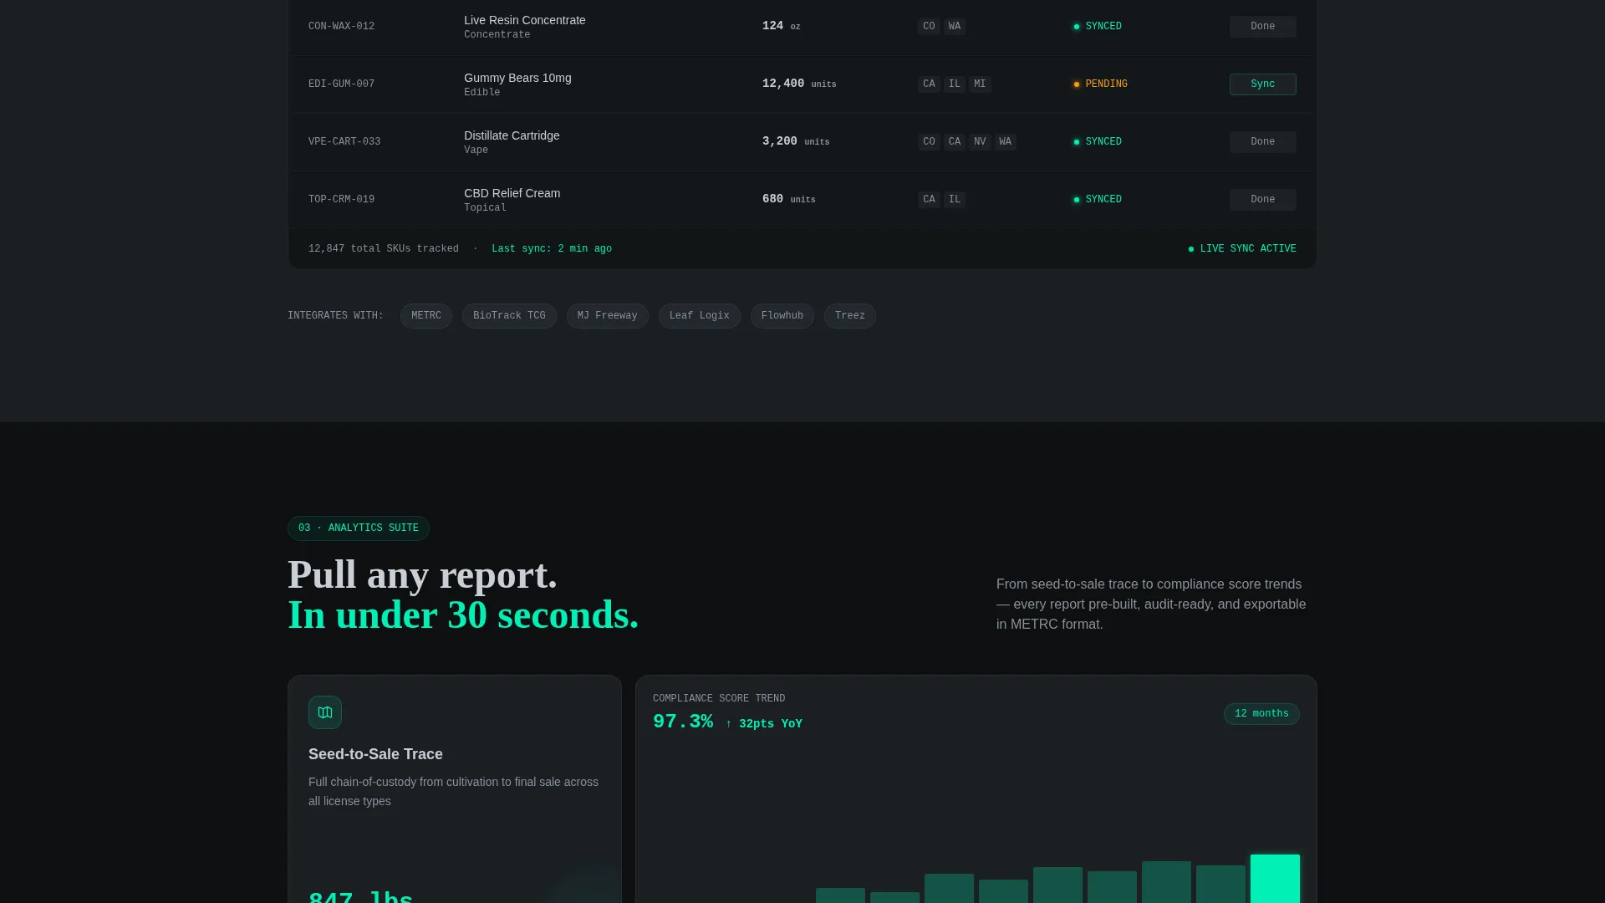Click SYNCED status on Live Resin Concentrate row
Viewport: 1605px width, 903px height.
(1098, 27)
